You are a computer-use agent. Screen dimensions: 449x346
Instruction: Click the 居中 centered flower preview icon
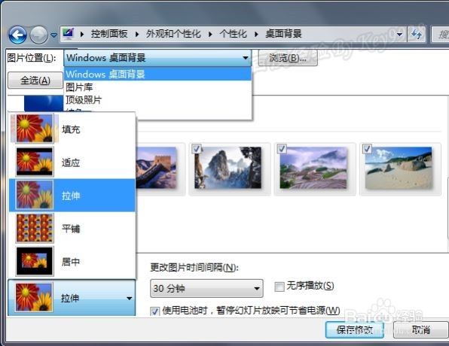(35, 261)
